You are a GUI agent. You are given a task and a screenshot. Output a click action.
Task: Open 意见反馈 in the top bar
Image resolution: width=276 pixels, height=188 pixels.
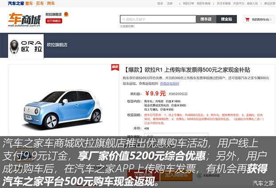pyautogui.click(x=269, y=4)
